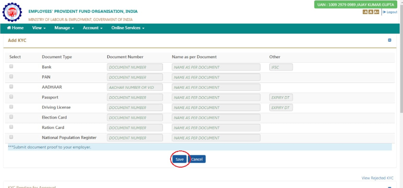Open the Online Services menu
Viewport: 403px width, 188px height.
128,28
